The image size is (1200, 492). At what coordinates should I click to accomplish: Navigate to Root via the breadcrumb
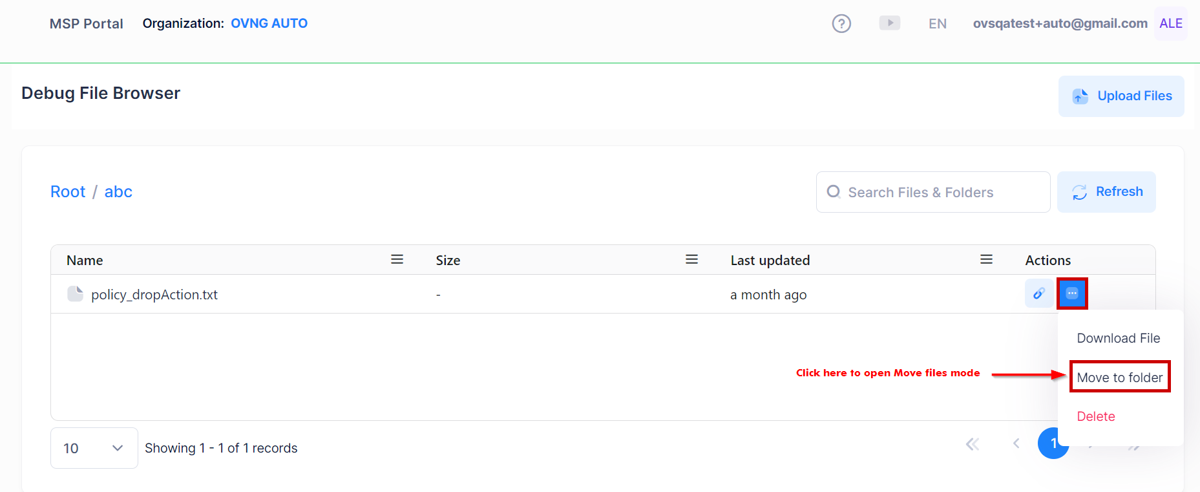tap(68, 191)
